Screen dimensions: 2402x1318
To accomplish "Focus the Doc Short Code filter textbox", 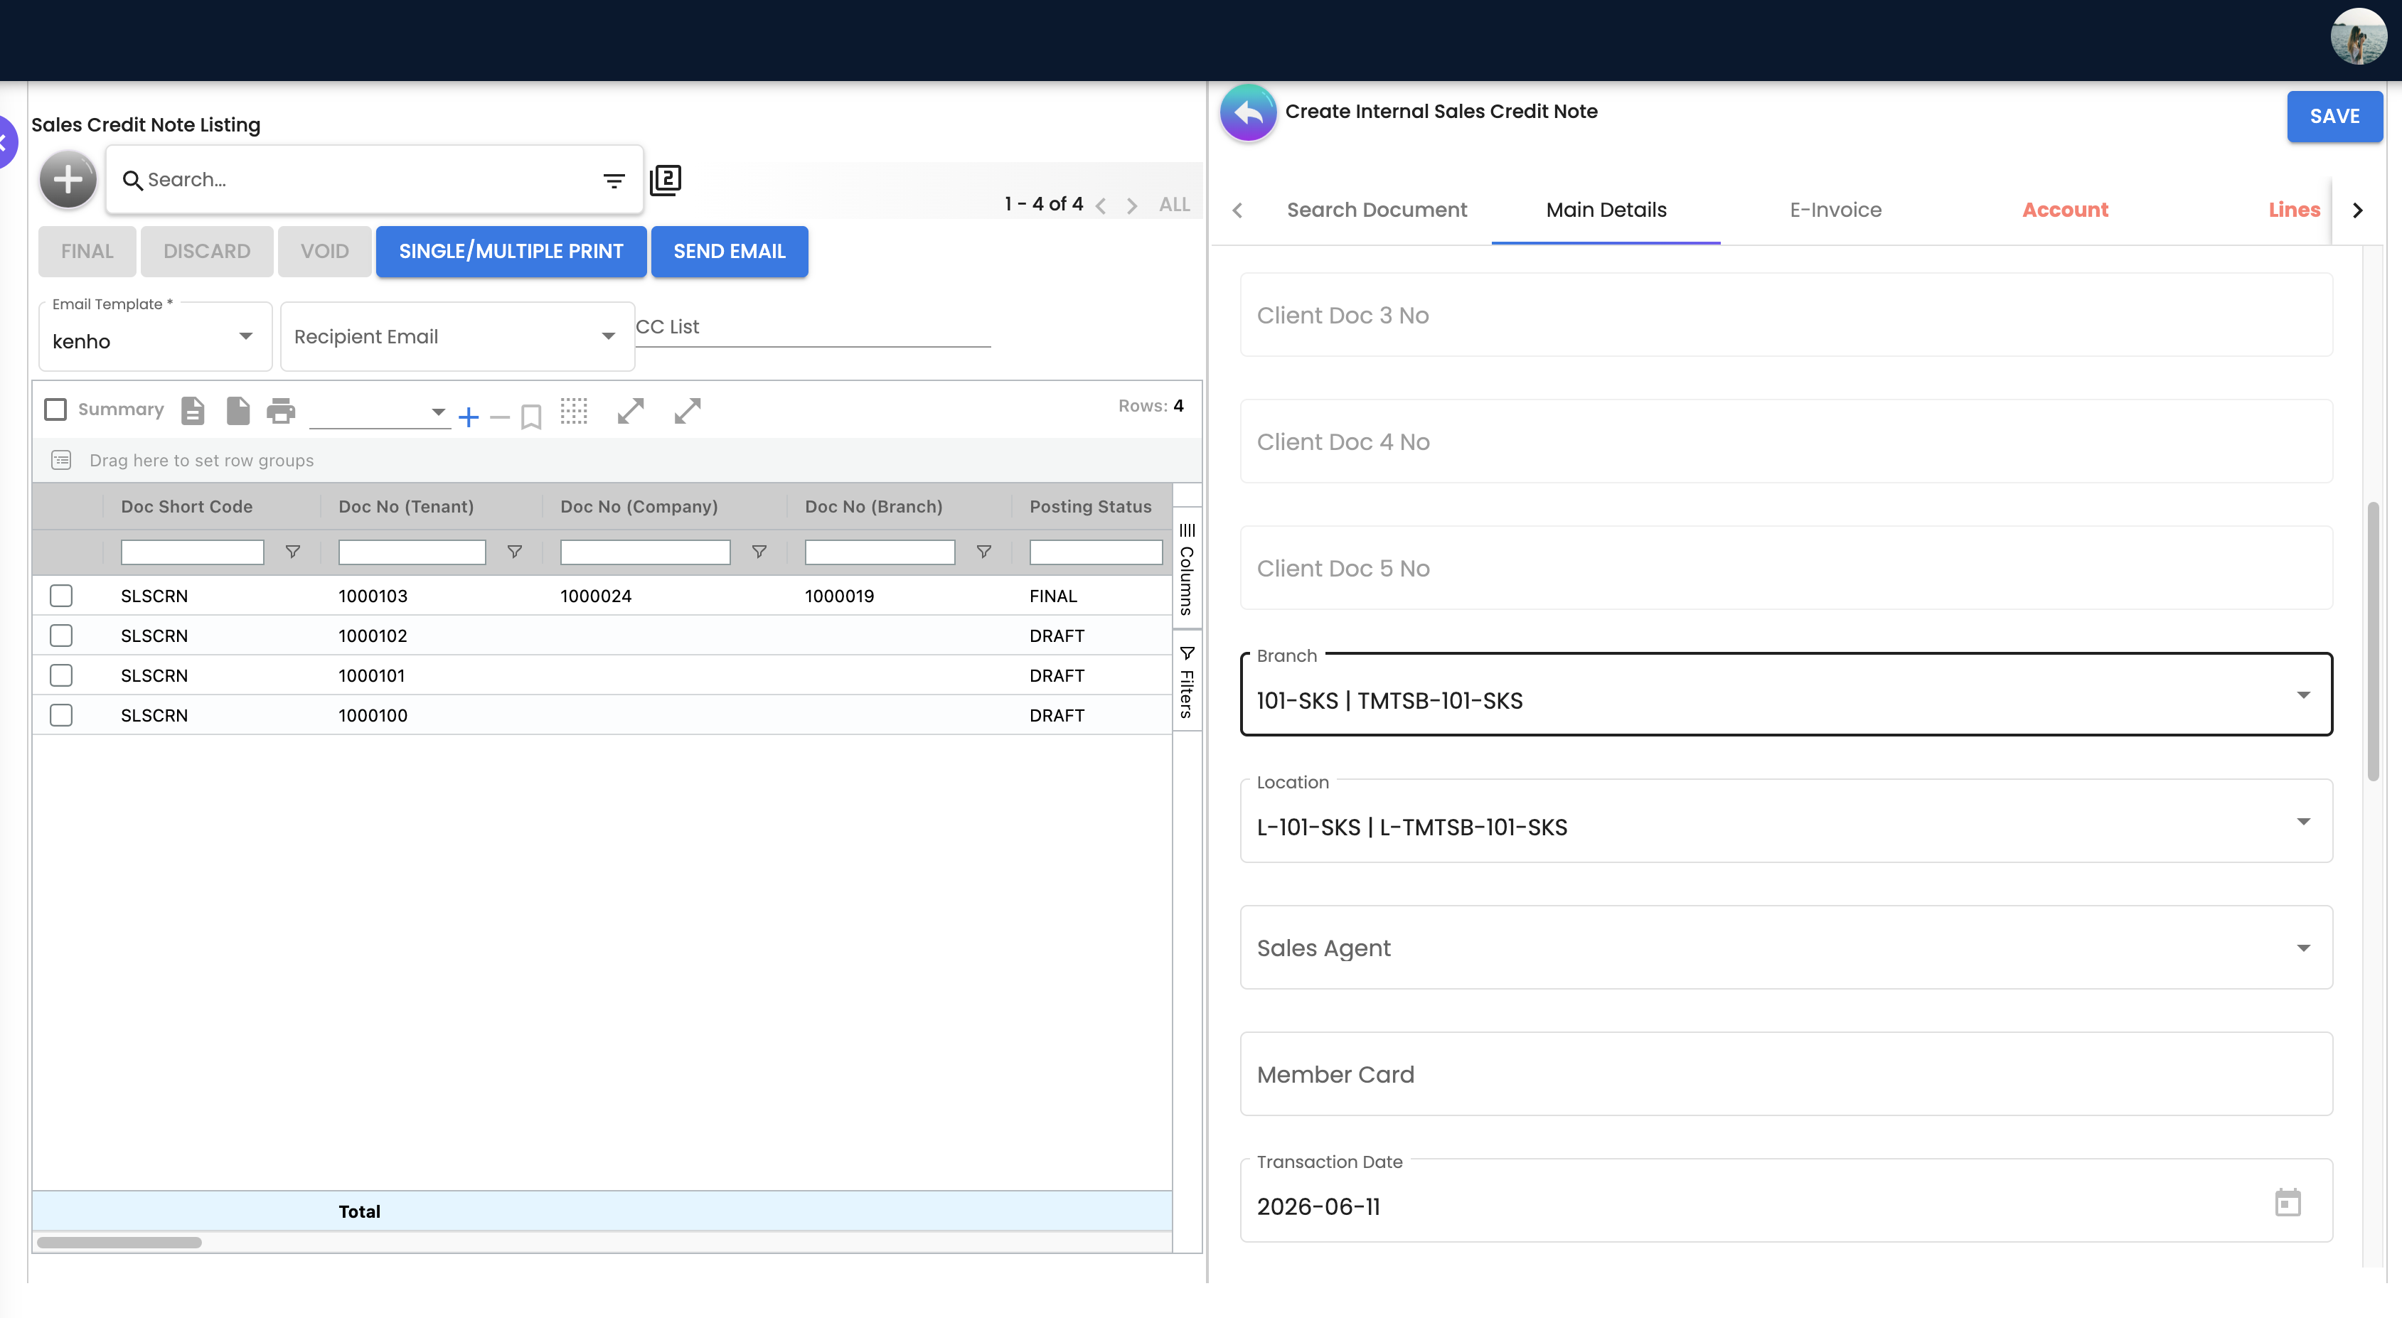I will 193,552.
